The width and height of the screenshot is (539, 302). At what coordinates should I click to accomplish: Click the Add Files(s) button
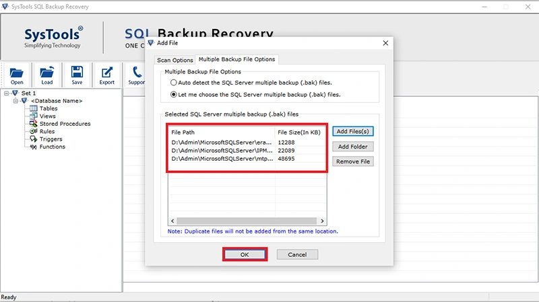pos(352,131)
